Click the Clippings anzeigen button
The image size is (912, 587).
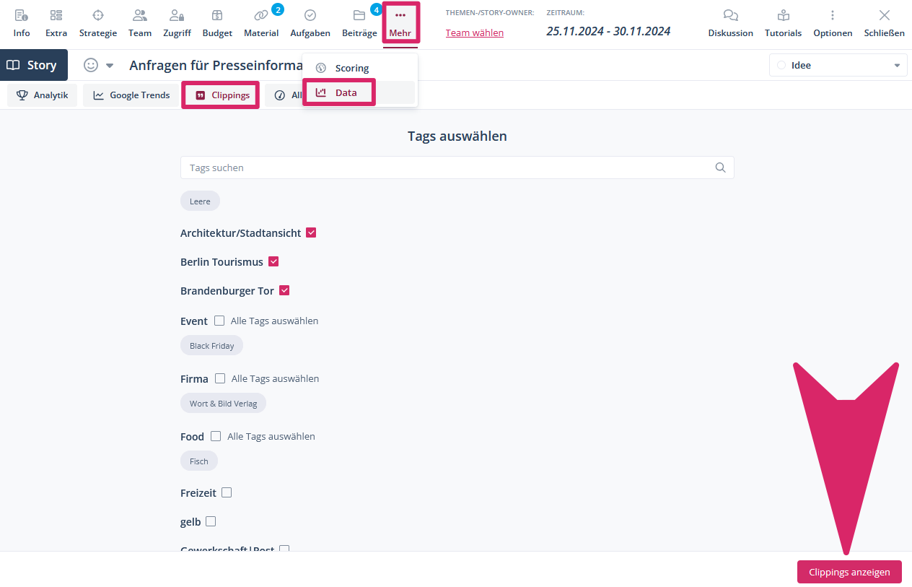(x=849, y=572)
